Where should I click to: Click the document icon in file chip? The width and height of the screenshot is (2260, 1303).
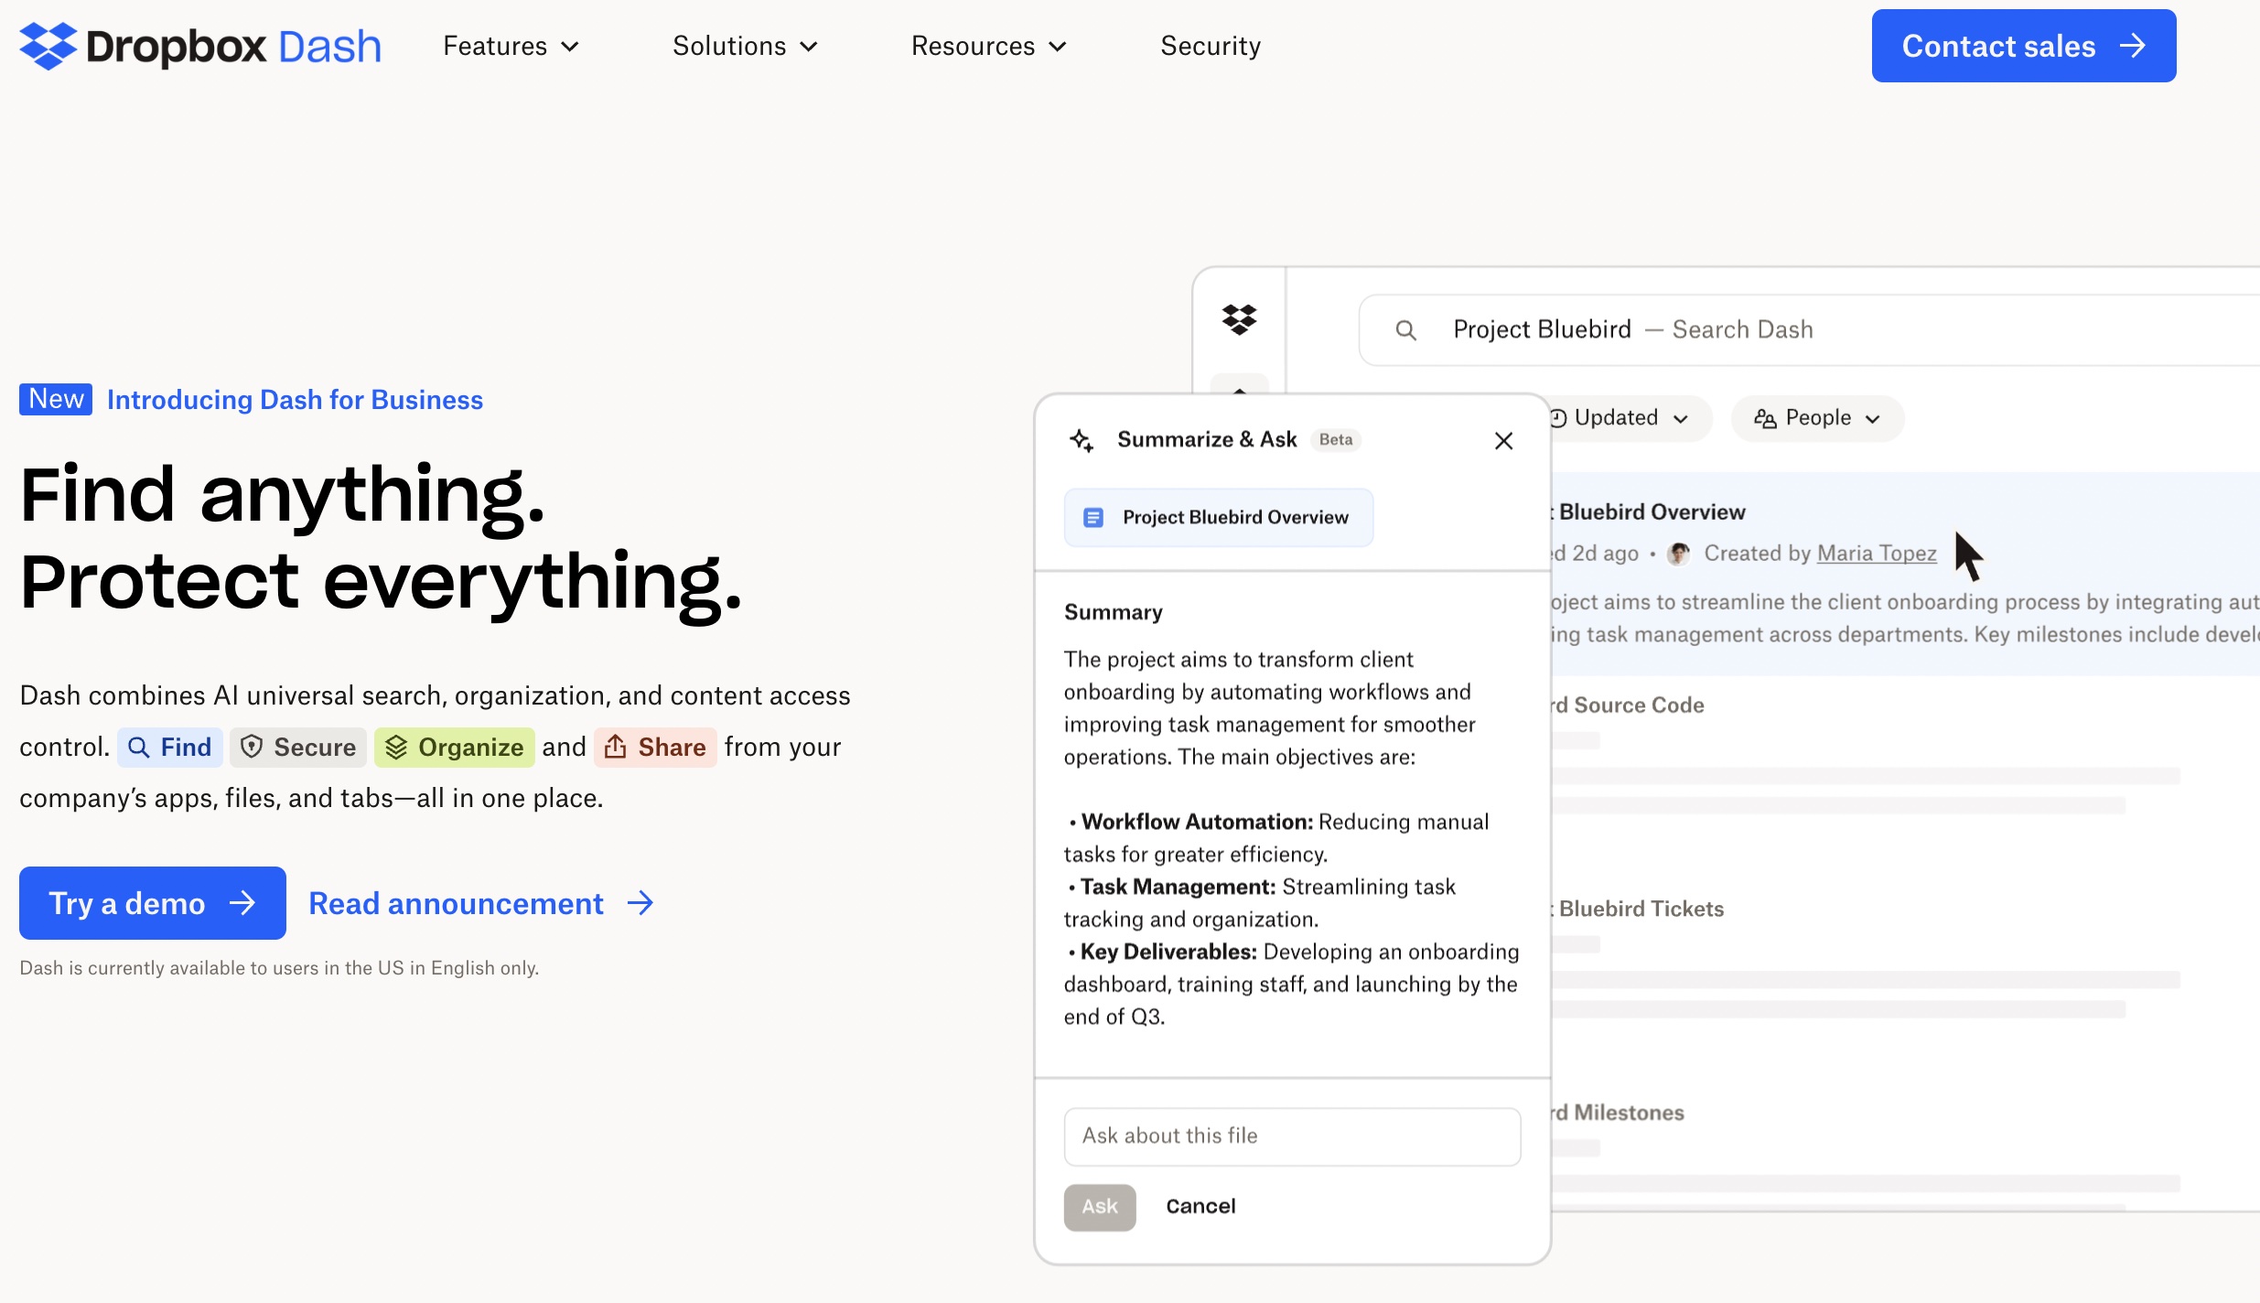[1093, 518]
